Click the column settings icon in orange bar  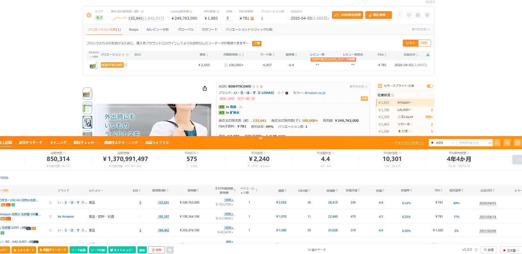click(x=517, y=143)
